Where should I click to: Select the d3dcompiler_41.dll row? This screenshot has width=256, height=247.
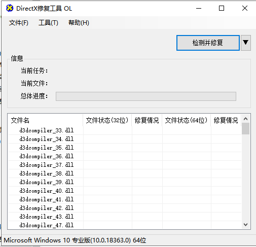125,199
